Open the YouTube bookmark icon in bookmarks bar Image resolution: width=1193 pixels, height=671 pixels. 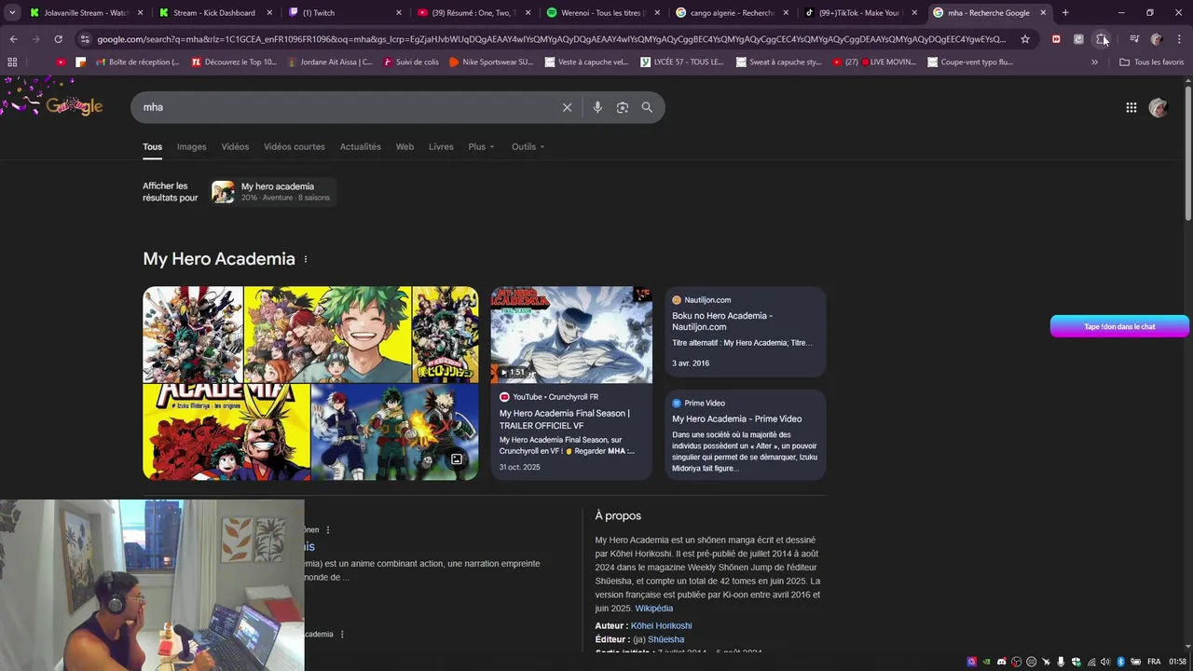point(61,62)
